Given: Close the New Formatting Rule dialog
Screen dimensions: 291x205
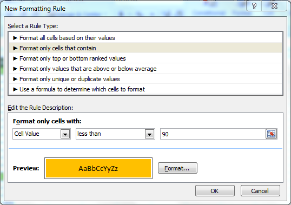Looking at the screenshot, I should tap(274, 6).
